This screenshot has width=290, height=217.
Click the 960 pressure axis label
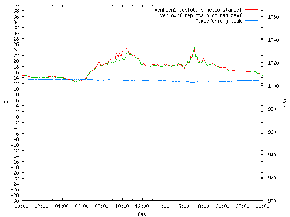coord(272,132)
